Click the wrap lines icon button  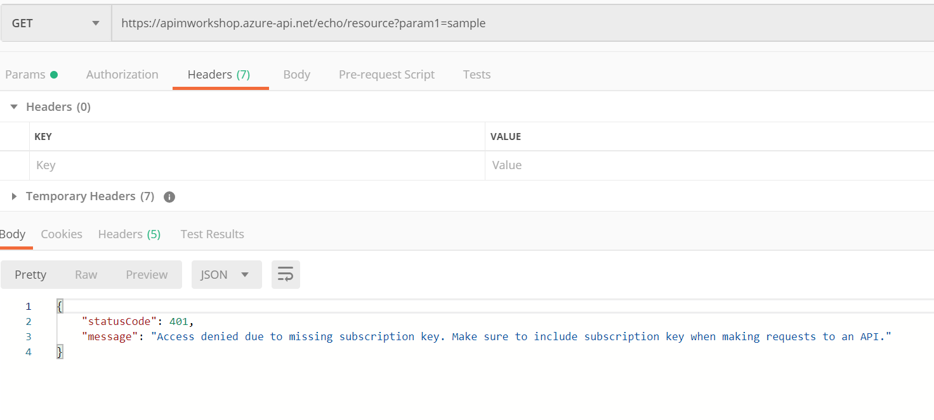click(286, 275)
